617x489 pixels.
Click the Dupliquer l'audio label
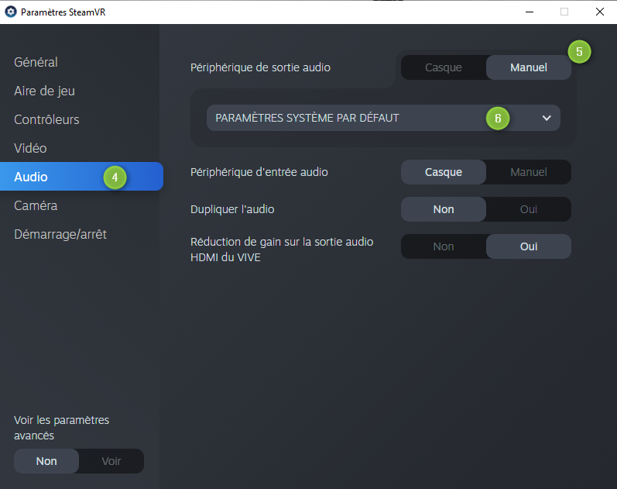point(232,209)
